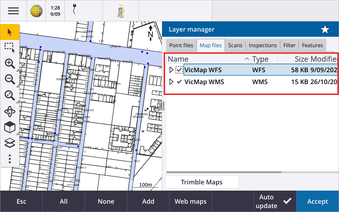The height and width of the screenshot is (212, 339).
Task: Click the zoom out magnifier
Action: (x=10, y=79)
